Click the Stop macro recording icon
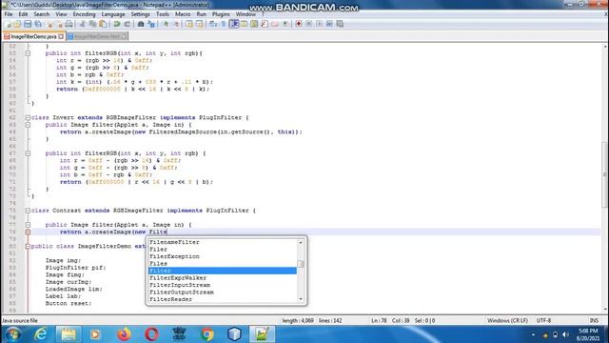This screenshot has width=609, height=343. (308, 24)
